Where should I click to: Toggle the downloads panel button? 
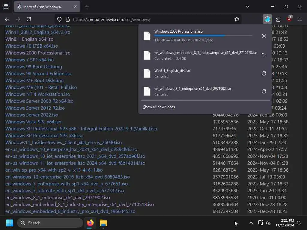[267, 19]
